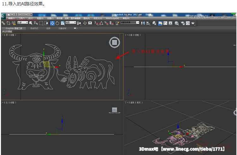Click the Open File quick access icon

coord(13,15)
